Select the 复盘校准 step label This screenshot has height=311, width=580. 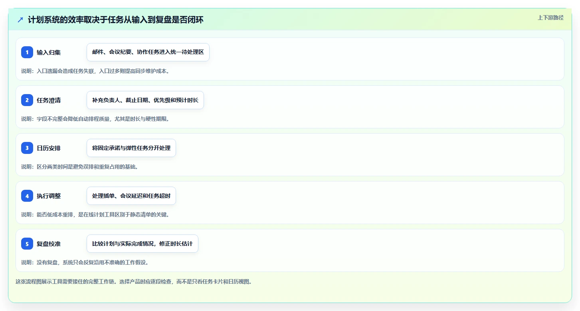coord(49,244)
